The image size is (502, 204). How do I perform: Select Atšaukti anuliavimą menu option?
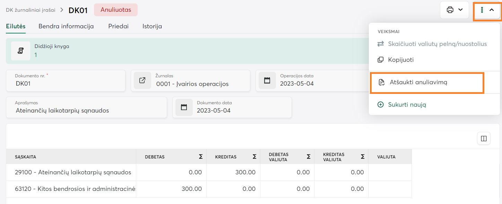tap(418, 82)
